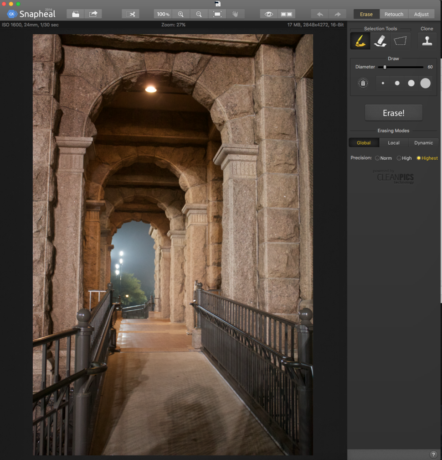Click the Diameter value 60
The height and width of the screenshot is (460, 442).
coord(430,67)
